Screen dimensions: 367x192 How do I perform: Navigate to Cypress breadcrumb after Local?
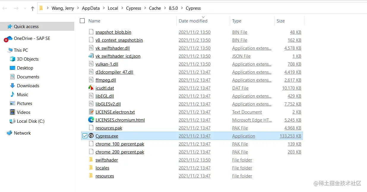[134, 8]
